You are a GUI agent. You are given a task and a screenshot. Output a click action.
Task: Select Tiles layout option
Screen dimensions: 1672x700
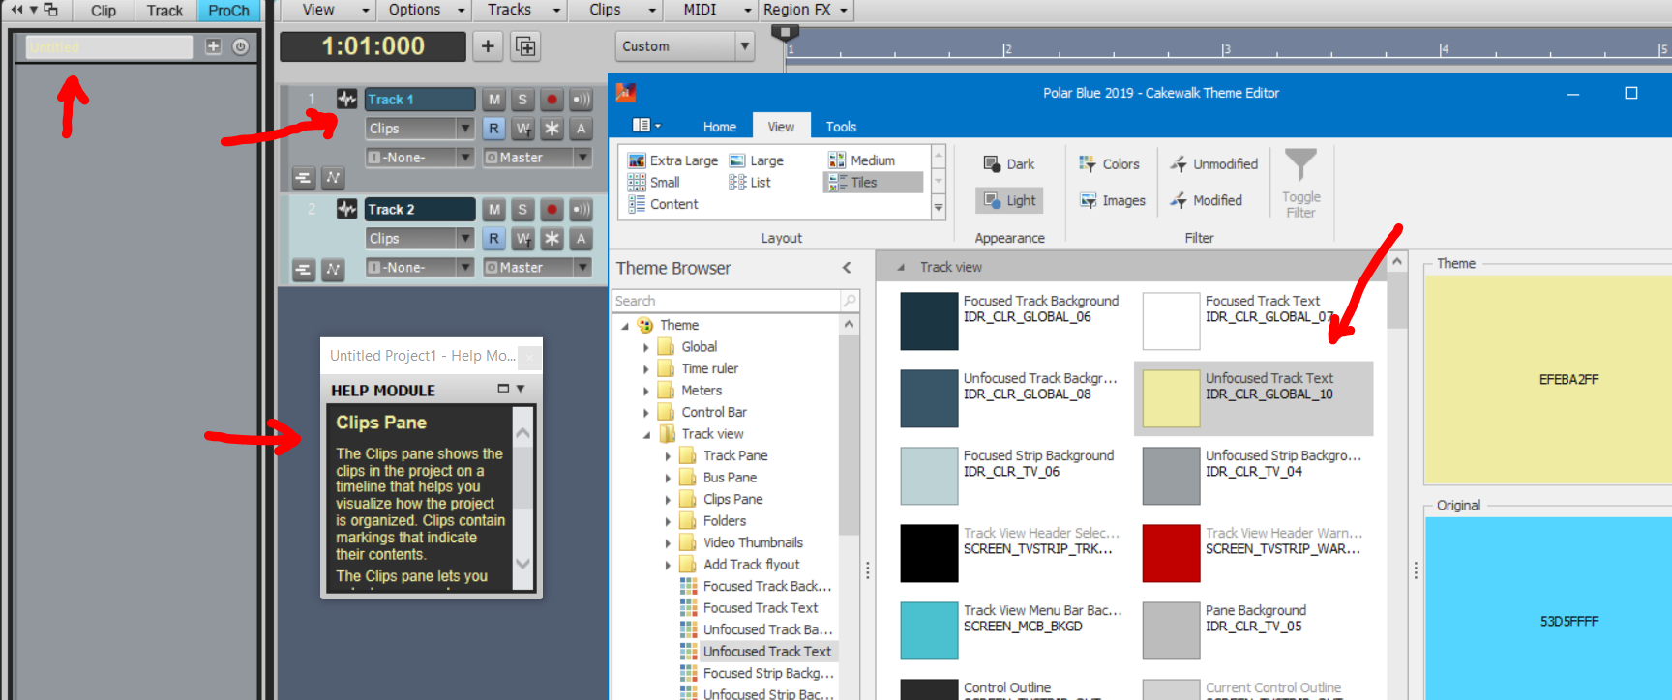873,182
